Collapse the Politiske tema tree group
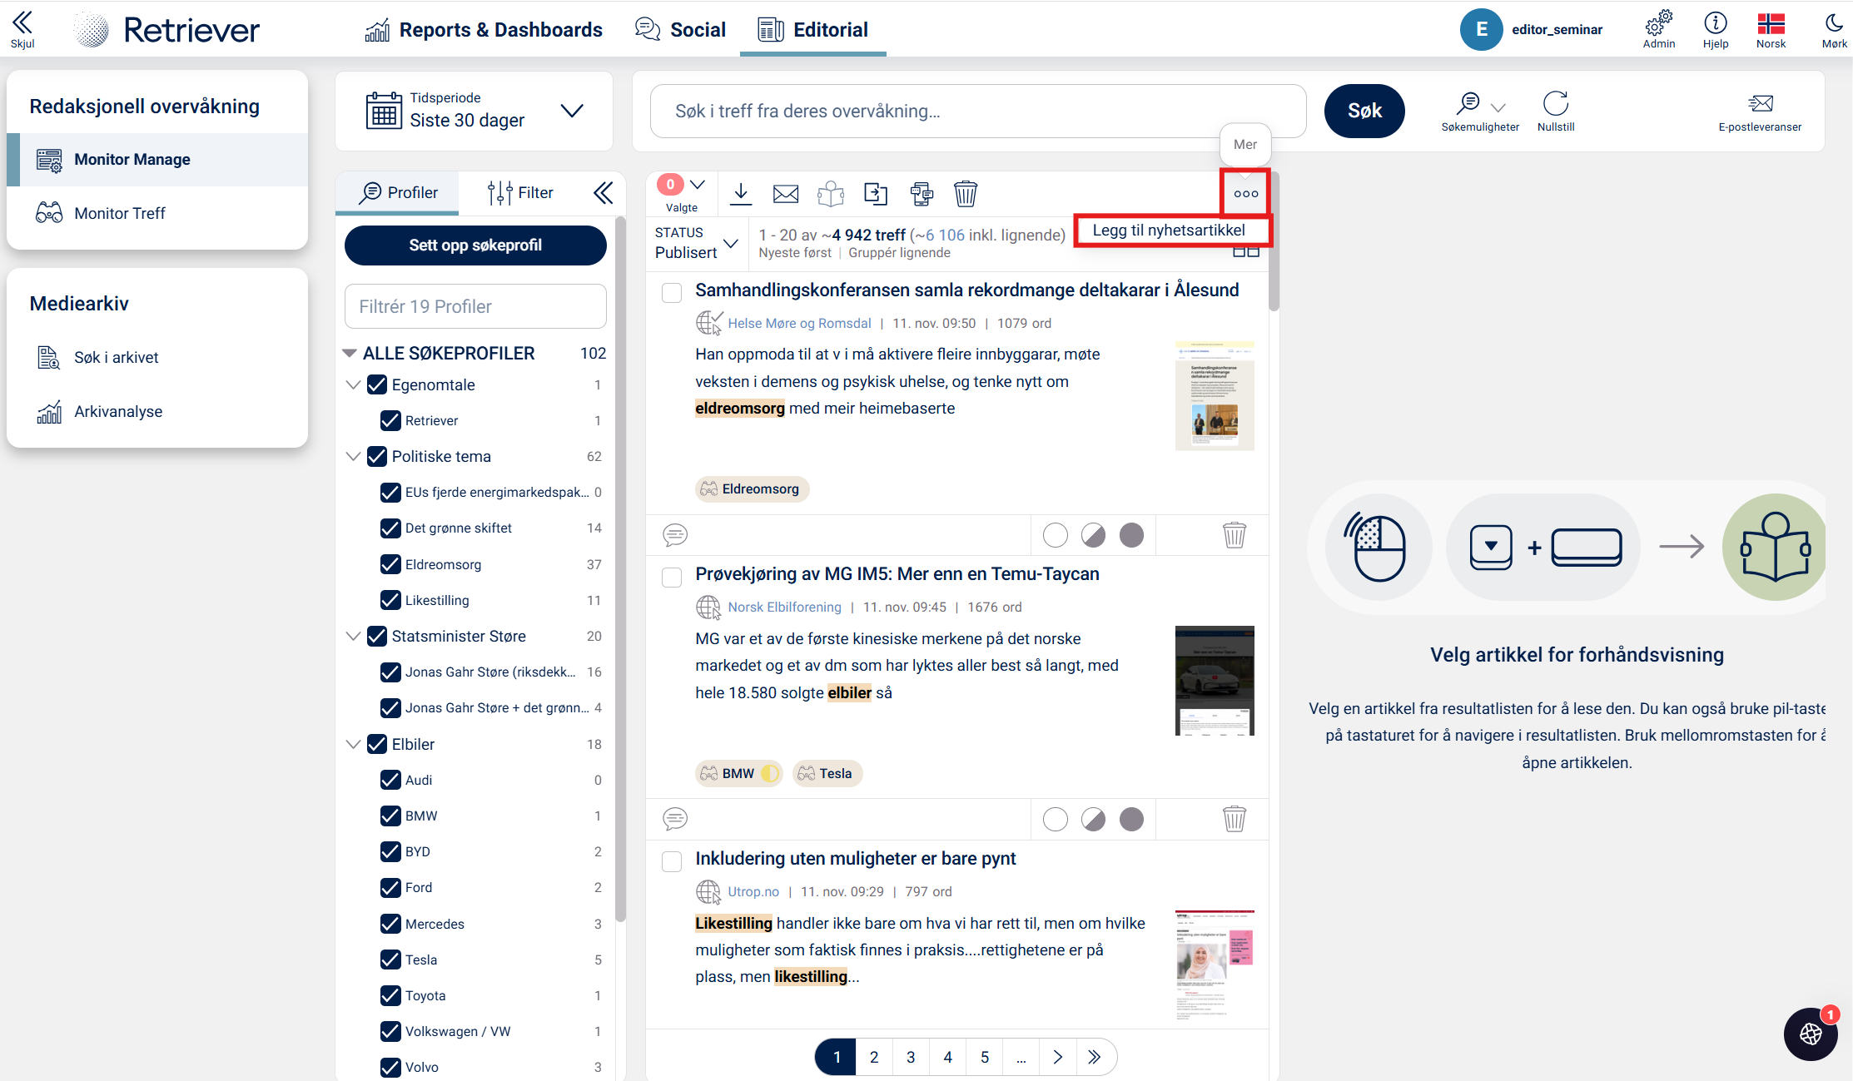Screen dimensions: 1853x1081 pyautogui.click(x=353, y=457)
